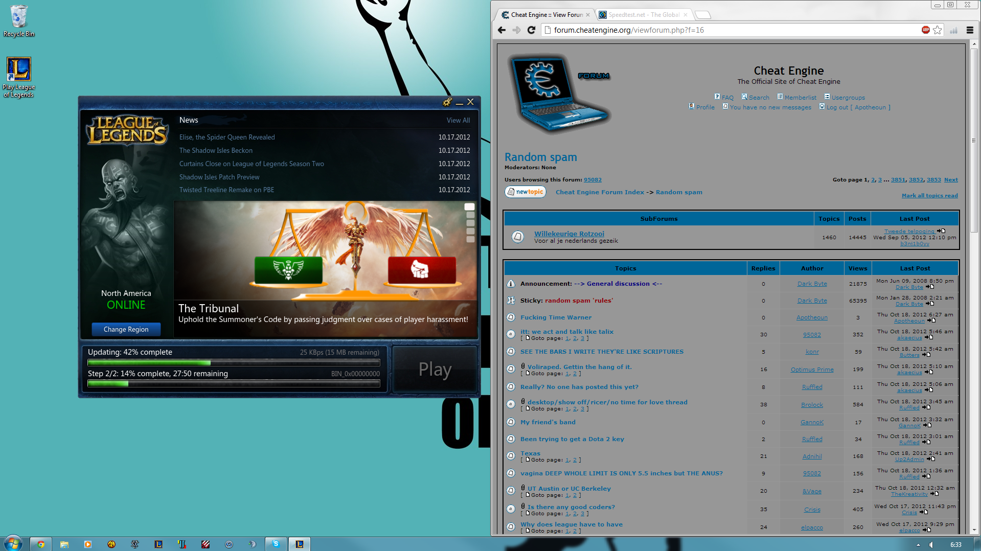Open 'Elise, the Spider Queen Revealed' news item
981x551 pixels.
[x=227, y=137]
